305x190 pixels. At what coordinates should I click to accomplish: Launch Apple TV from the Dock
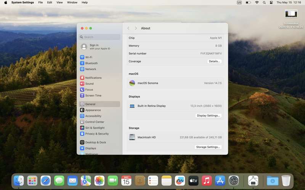click(193, 181)
